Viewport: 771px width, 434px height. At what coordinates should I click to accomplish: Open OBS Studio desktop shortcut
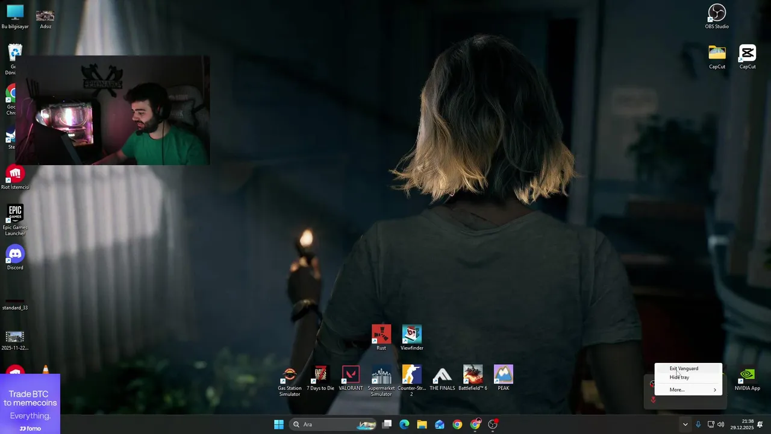pos(717,16)
